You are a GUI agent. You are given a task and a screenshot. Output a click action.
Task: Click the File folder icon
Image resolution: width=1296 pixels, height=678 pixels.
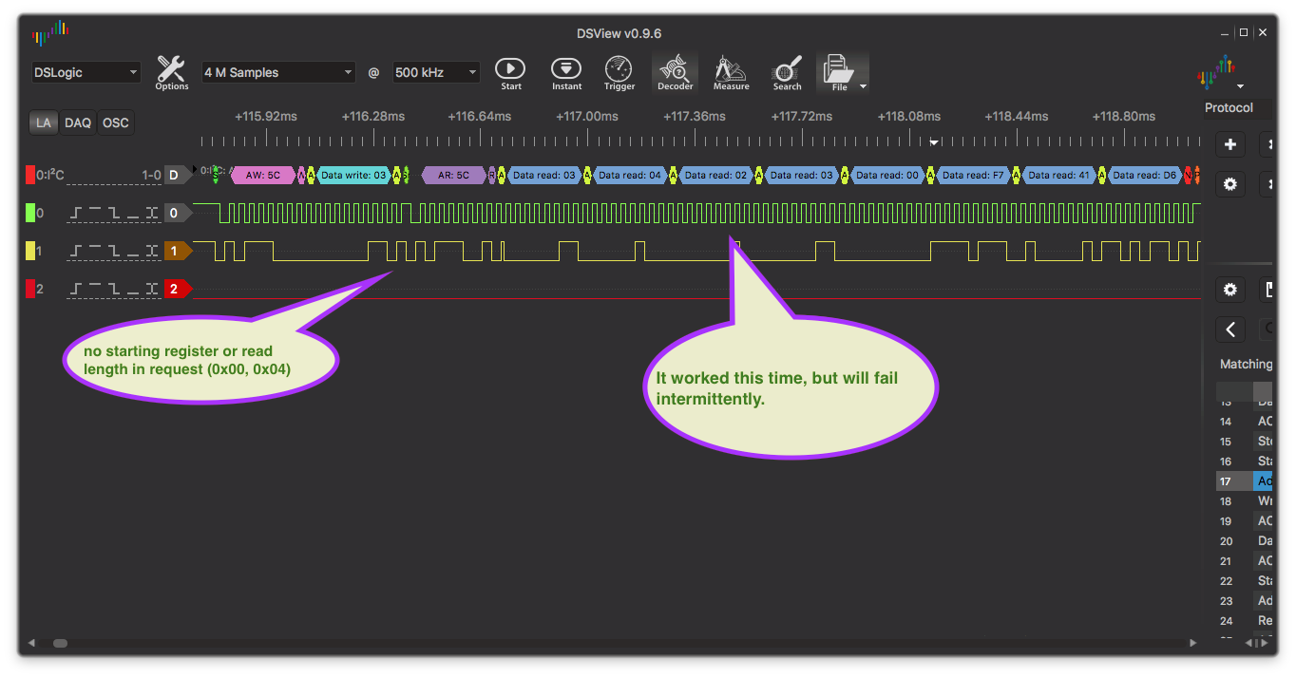click(838, 72)
